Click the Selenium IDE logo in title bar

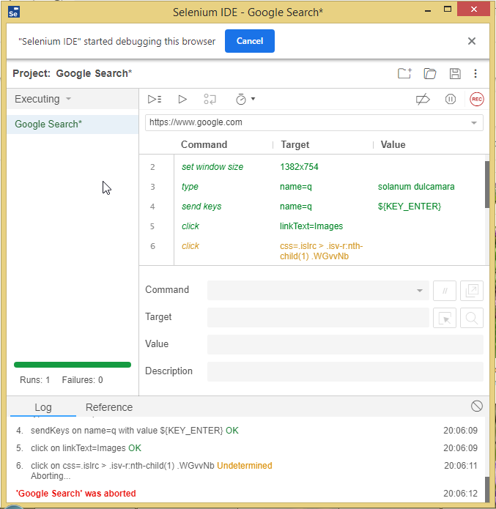(14, 12)
